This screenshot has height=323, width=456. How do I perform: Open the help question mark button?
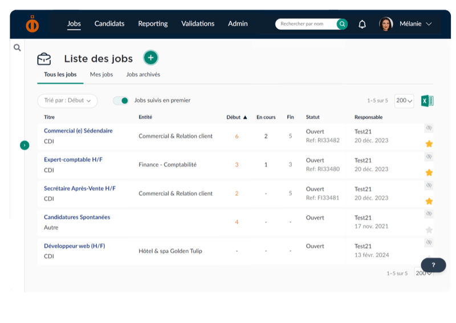[433, 265]
